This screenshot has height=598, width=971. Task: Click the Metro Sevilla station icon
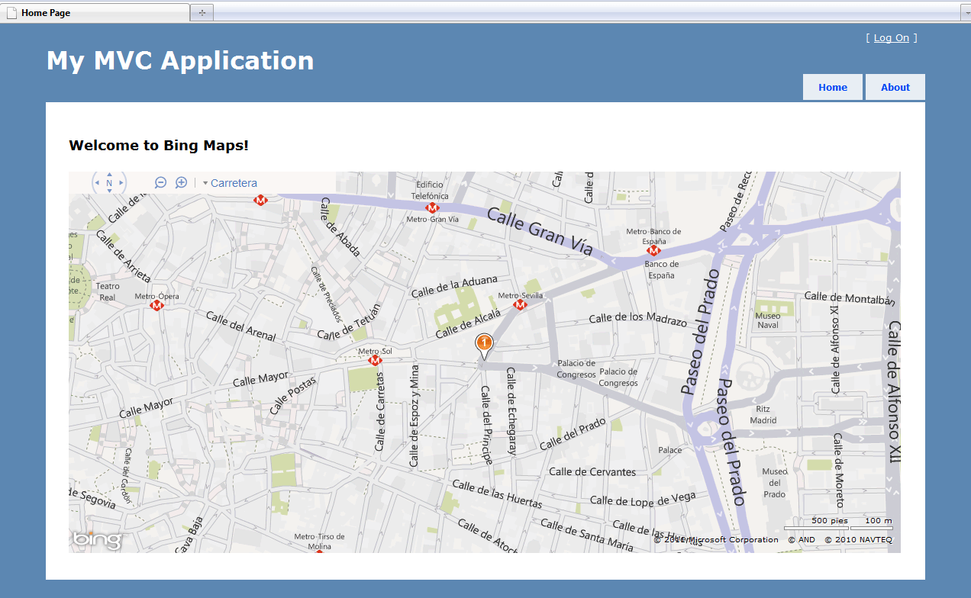coord(521,305)
